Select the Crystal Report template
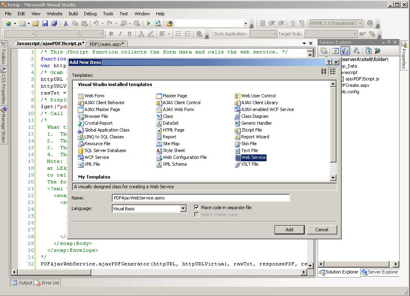Screen dimensions: 410x296 95,123
